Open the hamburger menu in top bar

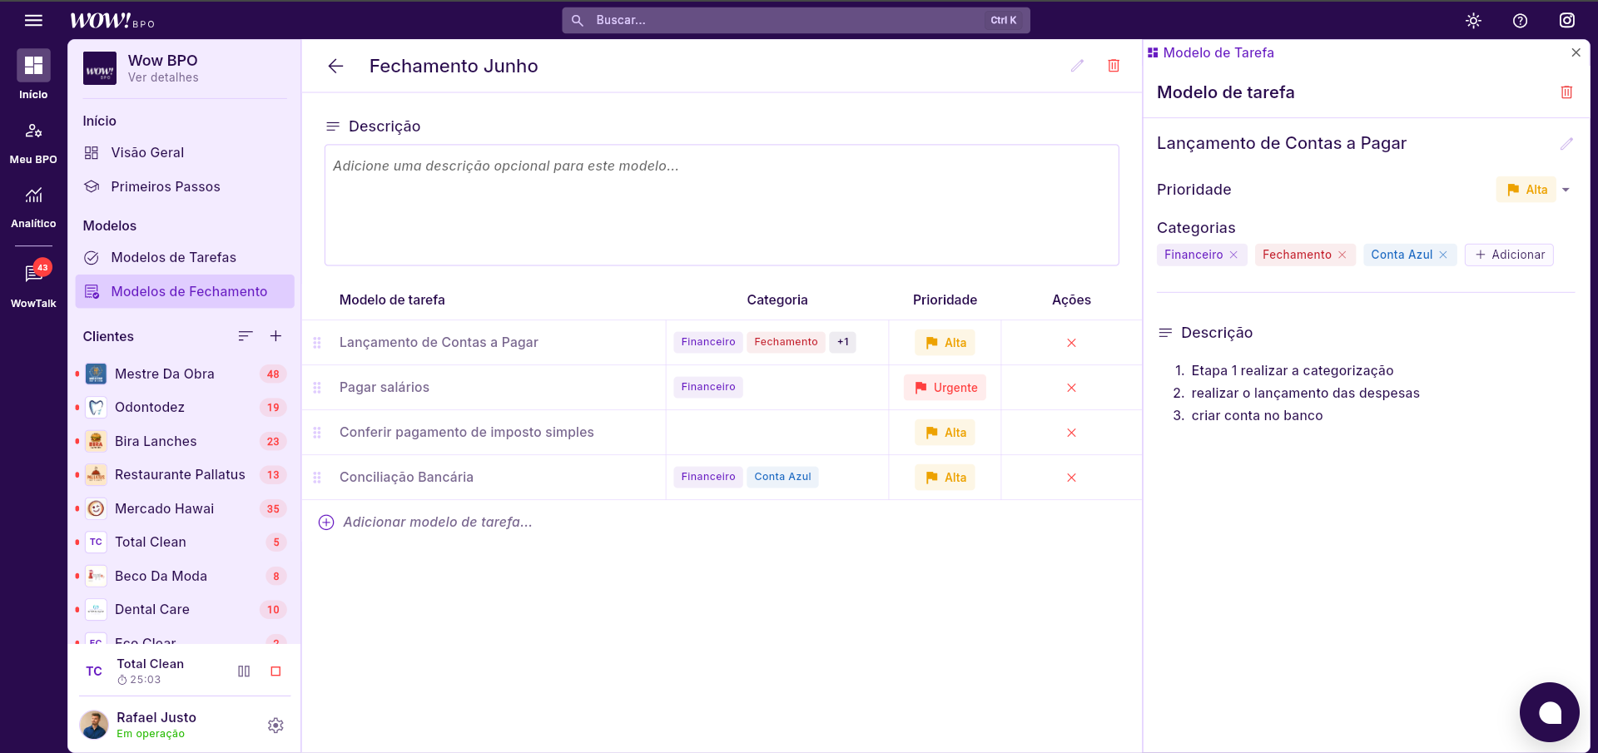point(33,20)
